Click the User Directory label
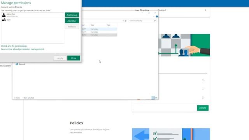 (x=142, y=10)
